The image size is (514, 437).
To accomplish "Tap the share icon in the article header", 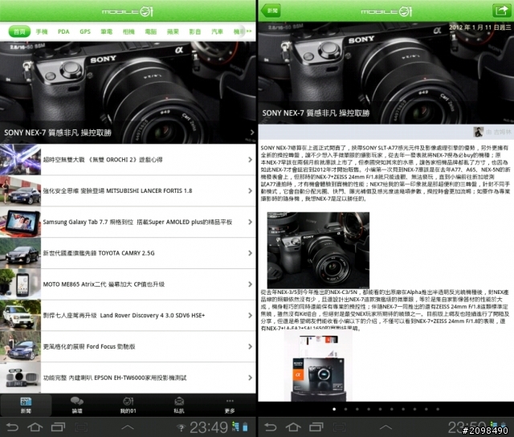I will [501, 10].
